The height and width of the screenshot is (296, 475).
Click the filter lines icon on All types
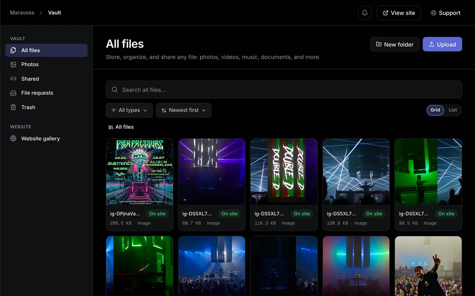click(114, 110)
